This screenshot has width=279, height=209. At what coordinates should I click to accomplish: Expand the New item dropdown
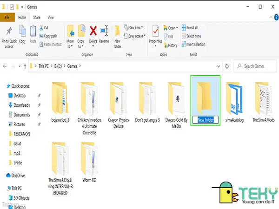tap(142, 27)
